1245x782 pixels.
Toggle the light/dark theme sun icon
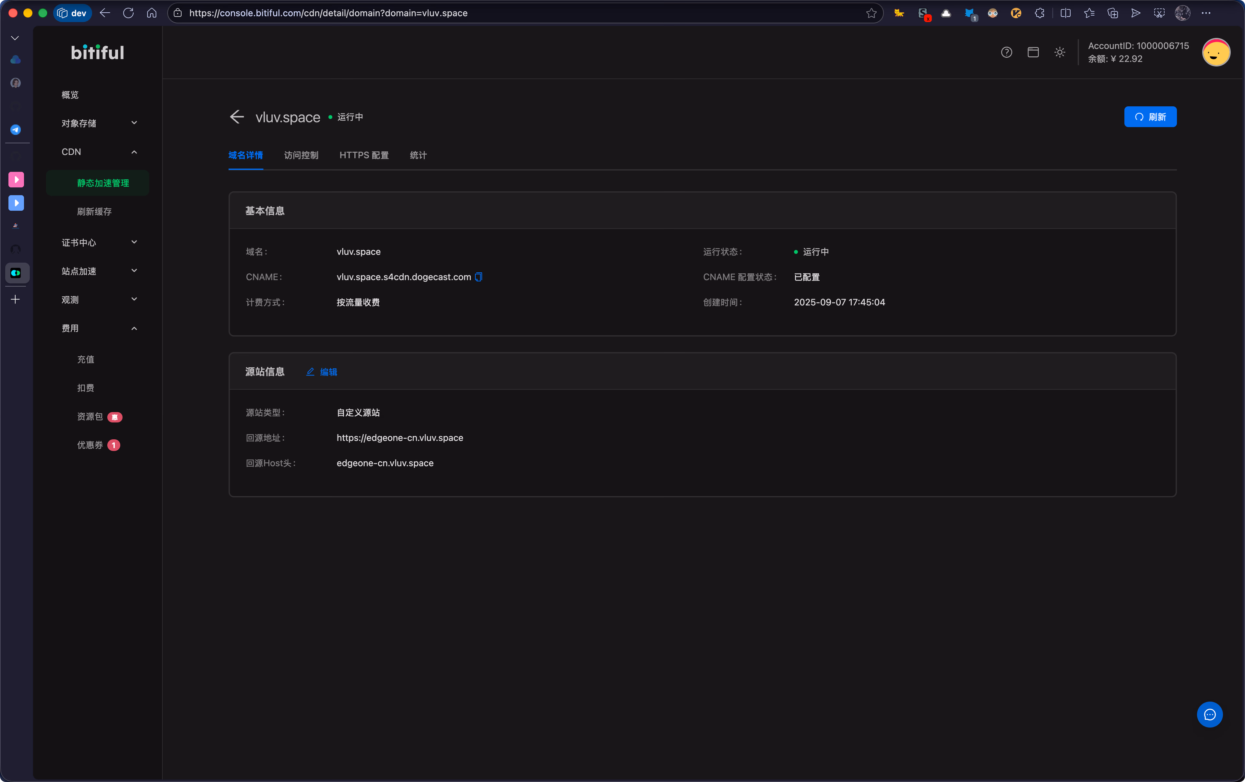(1060, 52)
